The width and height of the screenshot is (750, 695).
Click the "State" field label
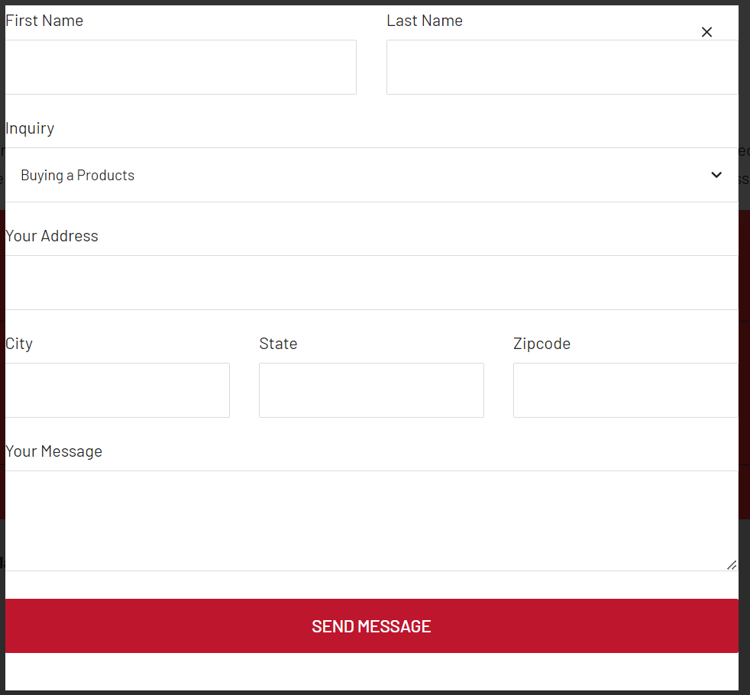(278, 344)
